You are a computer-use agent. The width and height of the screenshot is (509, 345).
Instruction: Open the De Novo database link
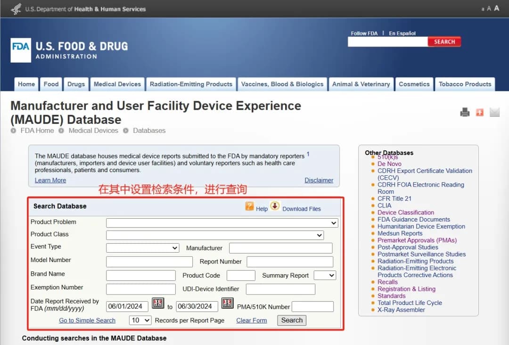(x=389, y=164)
